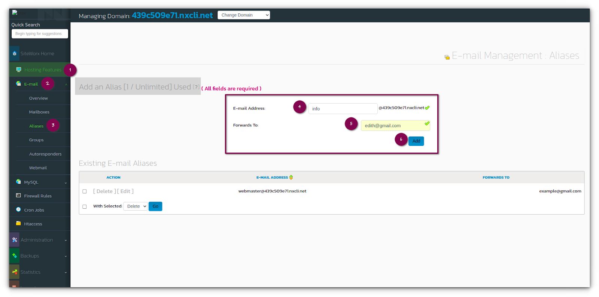
Task: Click the E-mail Management page title icon
Action: click(447, 57)
